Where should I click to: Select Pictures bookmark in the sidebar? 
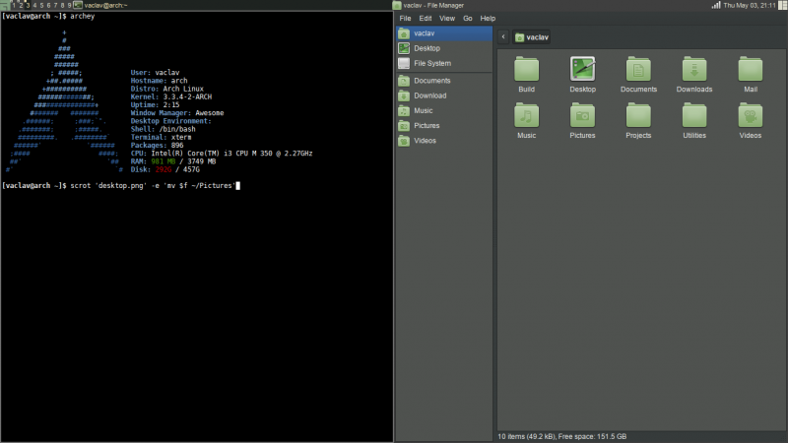(x=444, y=126)
